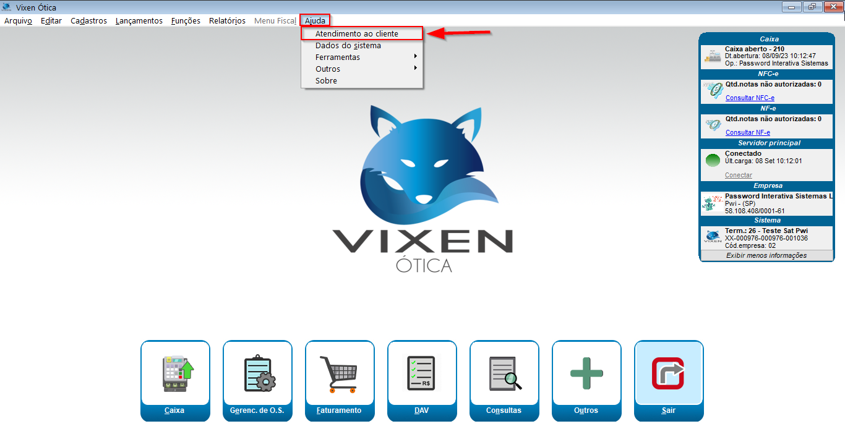Open the Caixa cash register icon
This screenshot has height=442, width=845.
(178, 373)
